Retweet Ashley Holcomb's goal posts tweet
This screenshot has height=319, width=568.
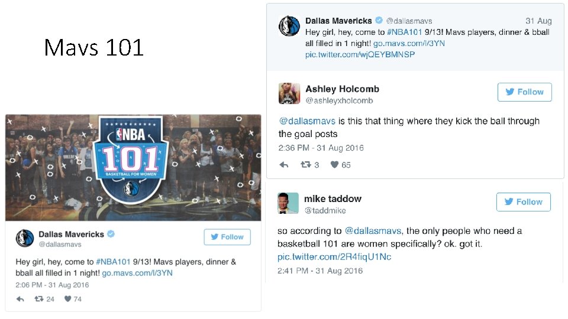click(x=306, y=165)
